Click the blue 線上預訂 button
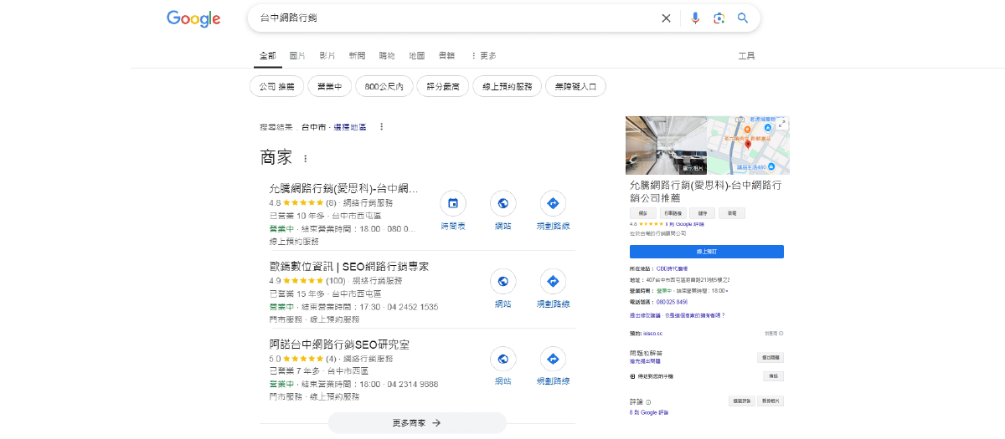The width and height of the screenshot is (1005, 439). 706,251
